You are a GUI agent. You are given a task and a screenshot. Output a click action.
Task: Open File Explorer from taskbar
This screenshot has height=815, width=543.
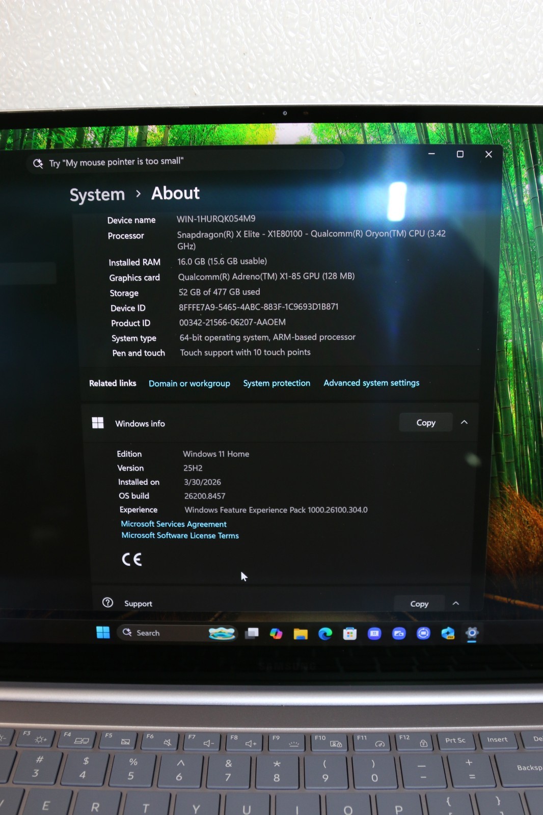[x=301, y=633]
